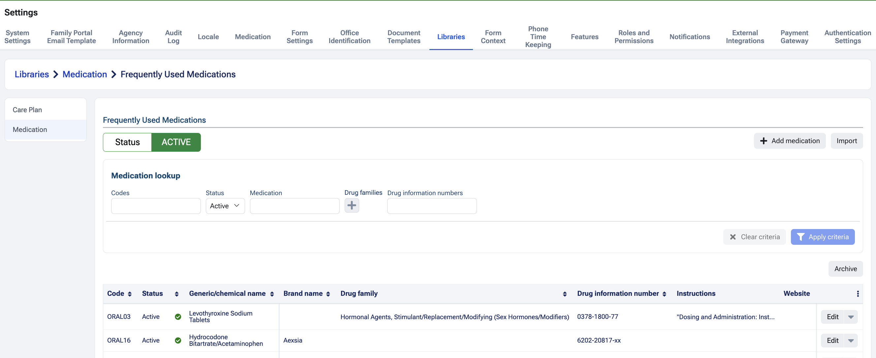
Task: Click Apply criteria button
Action: click(822, 237)
